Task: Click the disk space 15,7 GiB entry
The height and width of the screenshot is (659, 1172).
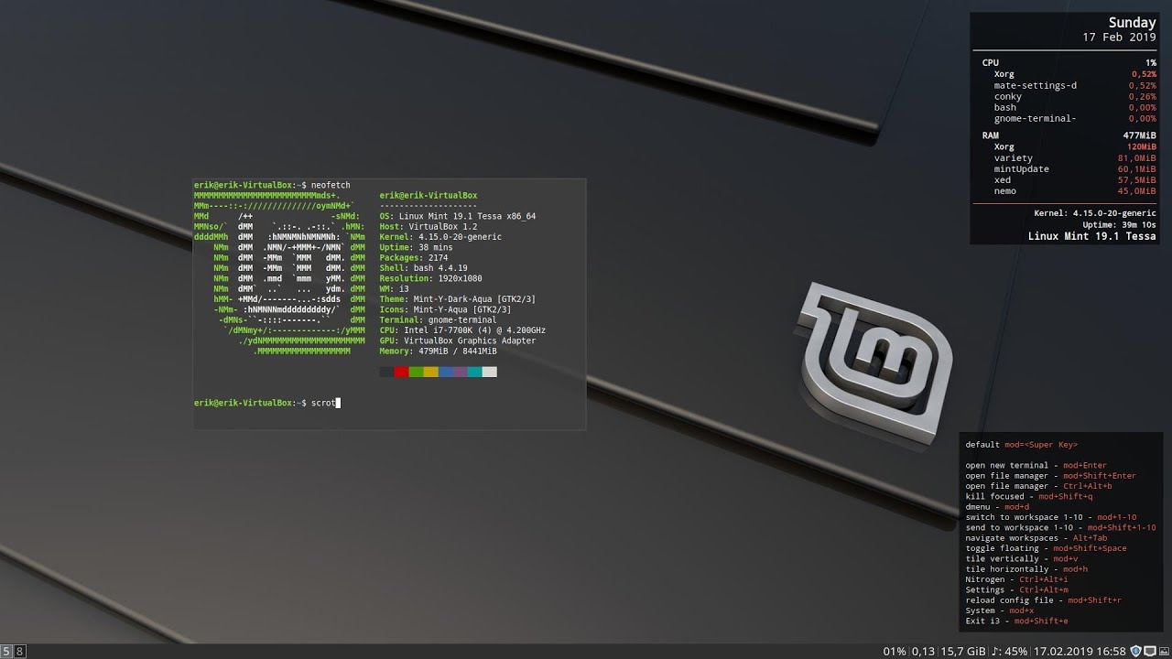Action: [x=963, y=652]
